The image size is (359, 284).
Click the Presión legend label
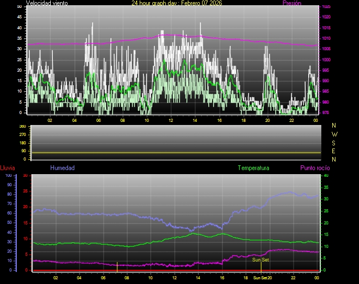click(291, 3)
